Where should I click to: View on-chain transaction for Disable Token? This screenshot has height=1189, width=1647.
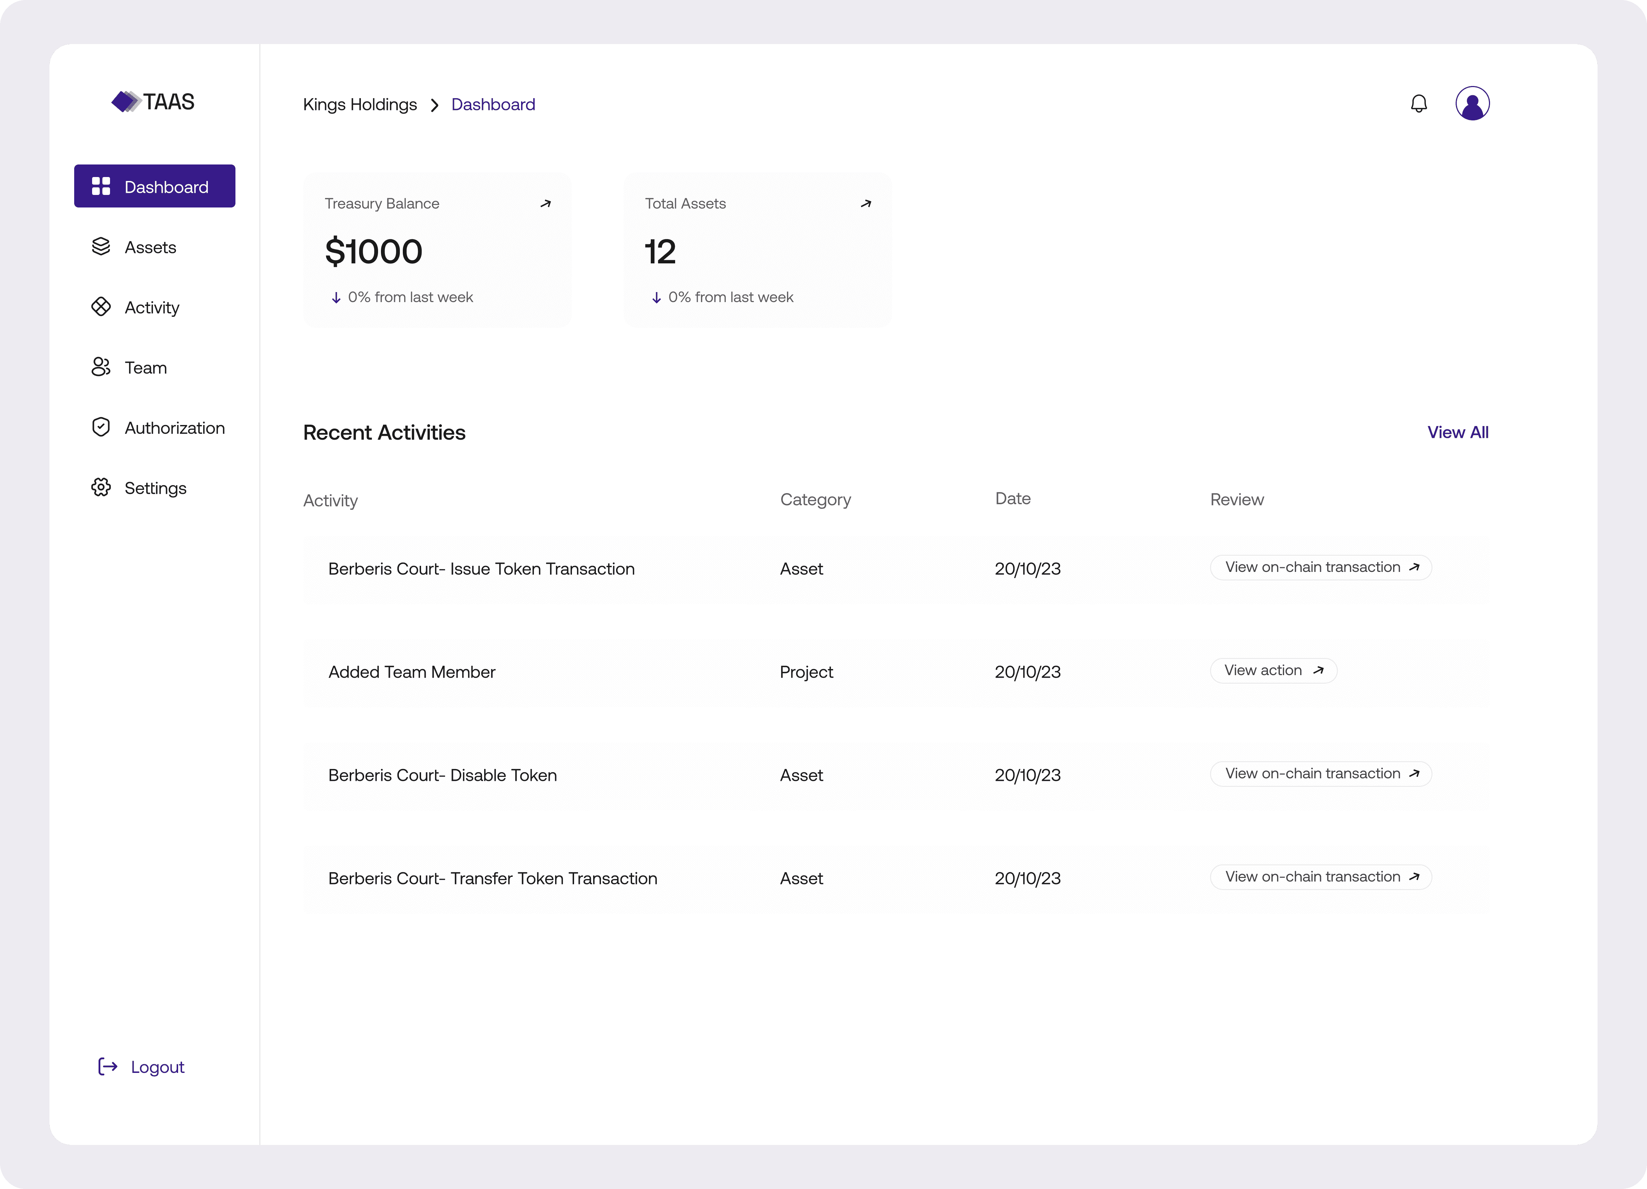pos(1320,774)
